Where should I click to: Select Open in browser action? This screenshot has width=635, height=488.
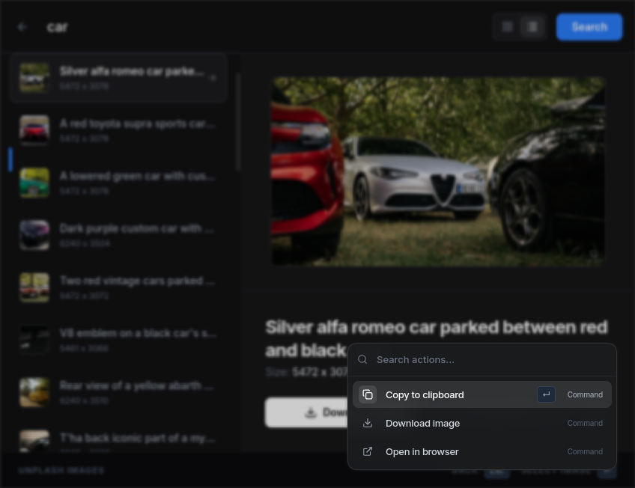(x=482, y=451)
